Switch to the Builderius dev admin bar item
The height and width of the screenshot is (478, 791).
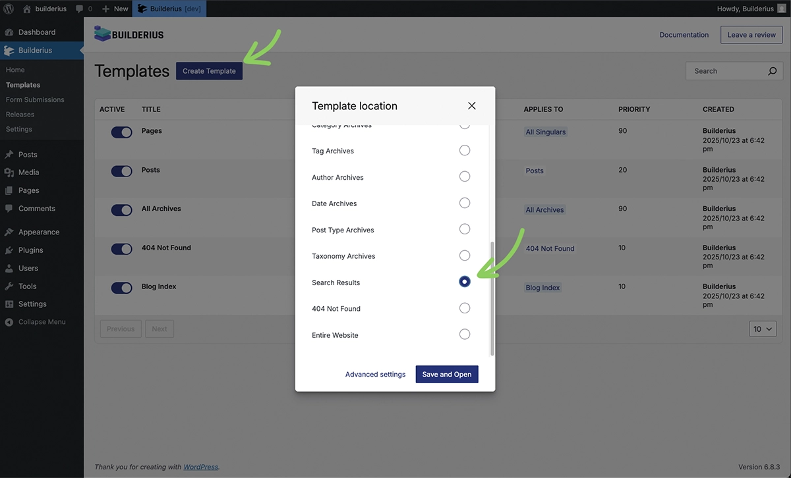168,9
